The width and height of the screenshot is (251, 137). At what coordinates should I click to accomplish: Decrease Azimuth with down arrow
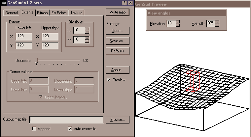coord(217,25)
